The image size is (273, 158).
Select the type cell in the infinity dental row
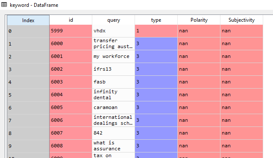[156, 95]
